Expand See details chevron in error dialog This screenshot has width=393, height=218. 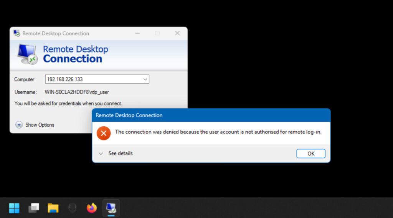pos(101,154)
